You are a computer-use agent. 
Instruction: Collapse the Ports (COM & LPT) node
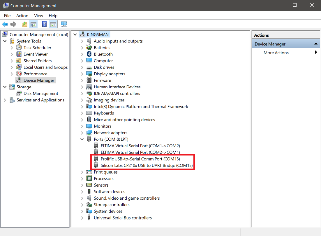point(82,139)
